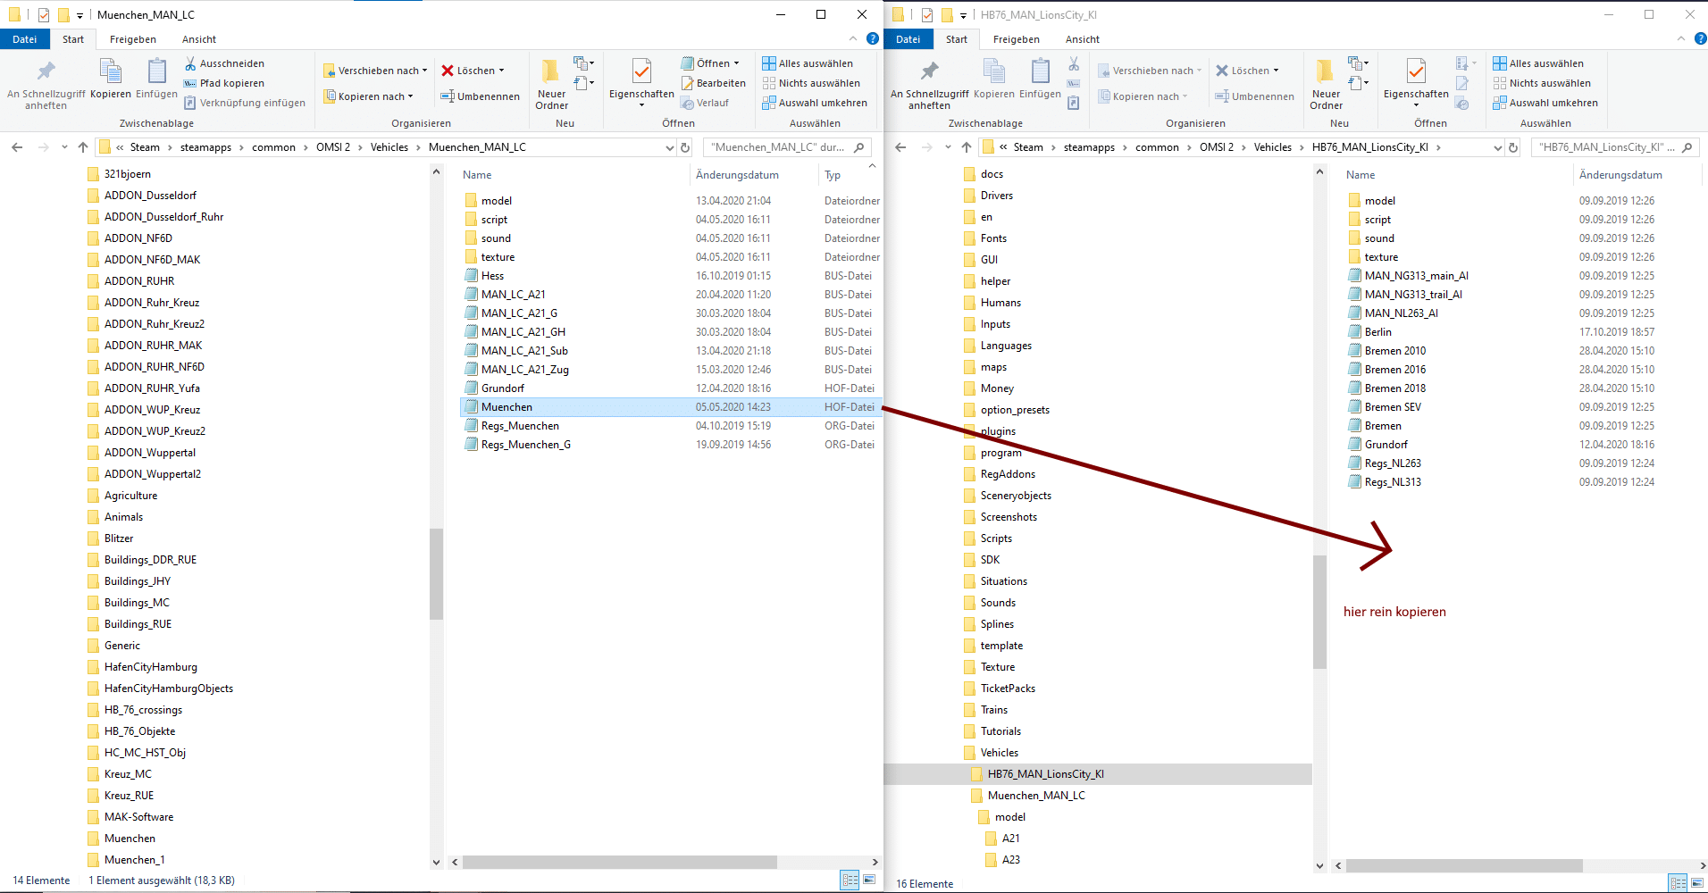Screen dimensions: 1708x893
Task: Create Neuer Ordner in HB76_MAN_LionsCity_KI window
Action: click(1326, 83)
